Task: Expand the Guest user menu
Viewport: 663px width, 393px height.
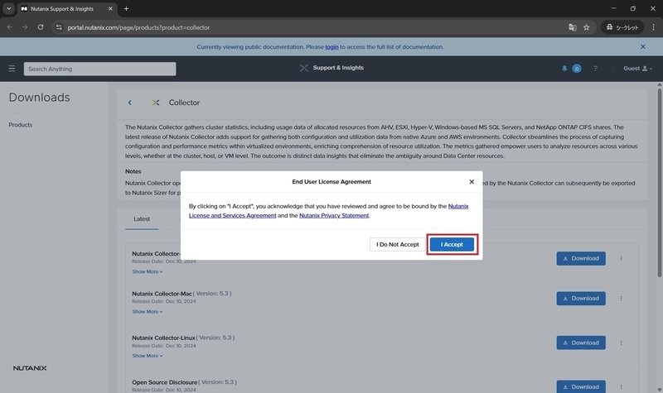Action: [x=637, y=69]
